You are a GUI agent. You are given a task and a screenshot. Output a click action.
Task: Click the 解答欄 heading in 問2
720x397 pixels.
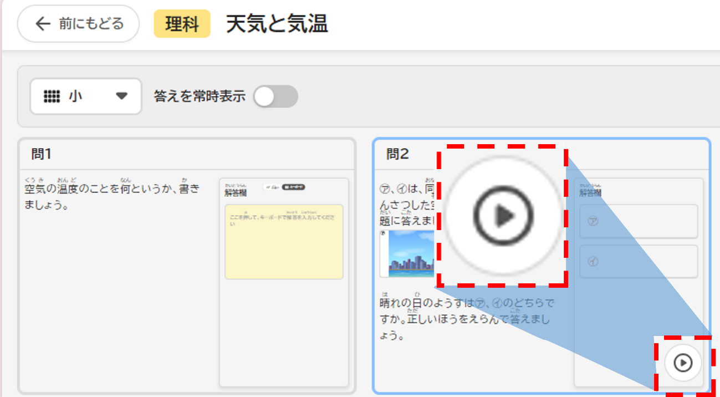pyautogui.click(x=591, y=192)
